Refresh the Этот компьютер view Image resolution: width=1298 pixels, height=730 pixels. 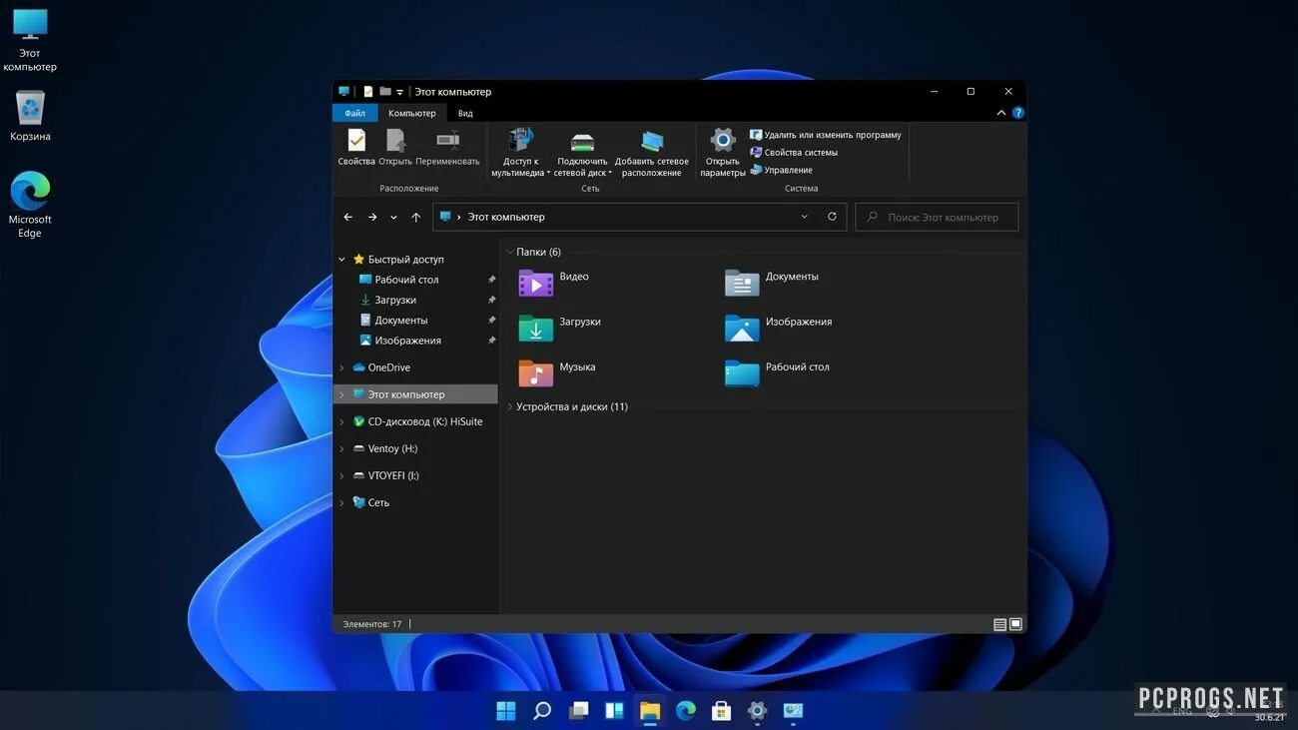click(832, 217)
